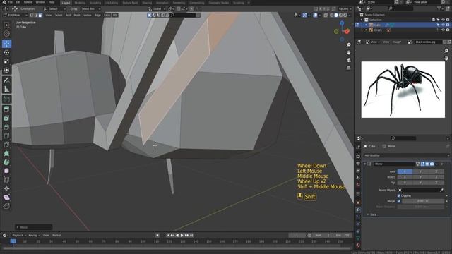Click the Mirror modifier name field
The width and height of the screenshot is (452, 254).
click(x=394, y=164)
